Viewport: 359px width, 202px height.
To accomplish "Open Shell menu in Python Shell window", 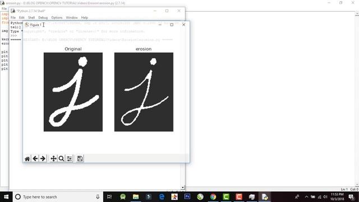I will click(x=31, y=17).
